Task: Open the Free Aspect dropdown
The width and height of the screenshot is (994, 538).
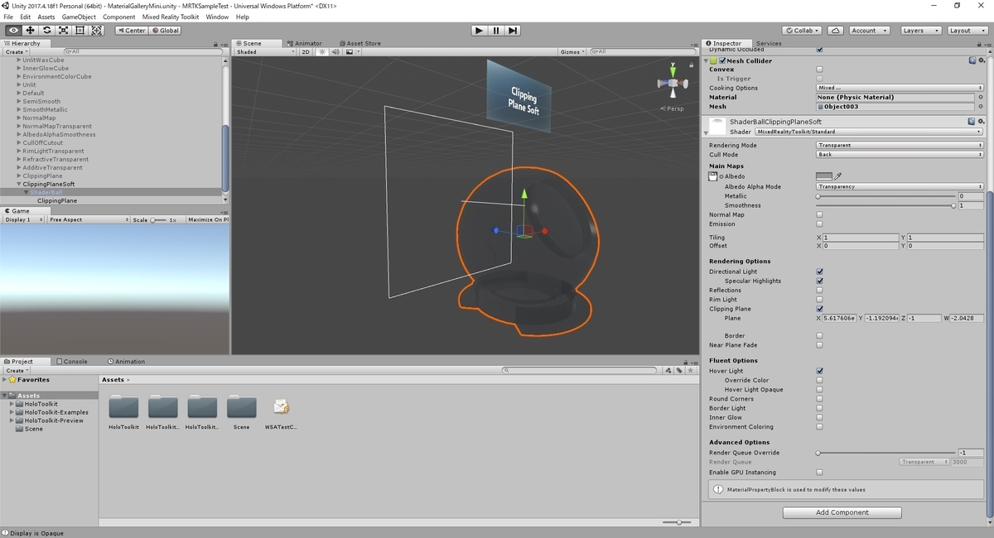Action: [89, 219]
